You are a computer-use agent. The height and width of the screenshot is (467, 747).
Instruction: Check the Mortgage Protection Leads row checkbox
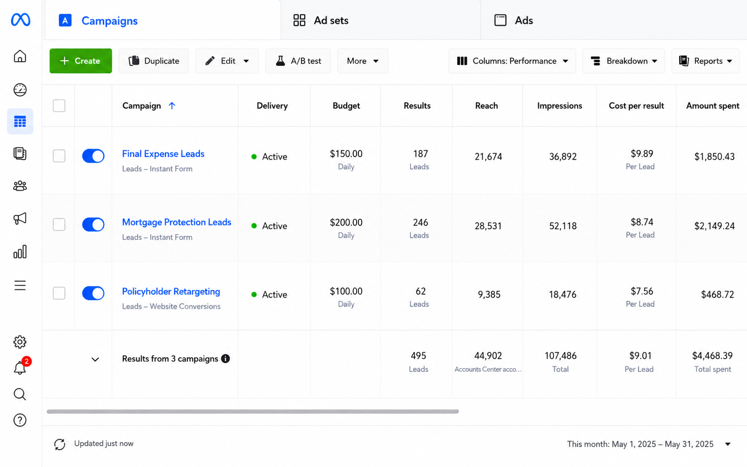[59, 225]
